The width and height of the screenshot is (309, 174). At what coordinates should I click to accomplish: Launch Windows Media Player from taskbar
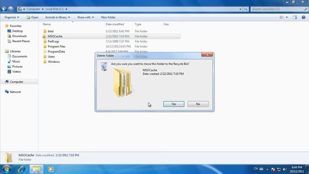tap(51, 169)
